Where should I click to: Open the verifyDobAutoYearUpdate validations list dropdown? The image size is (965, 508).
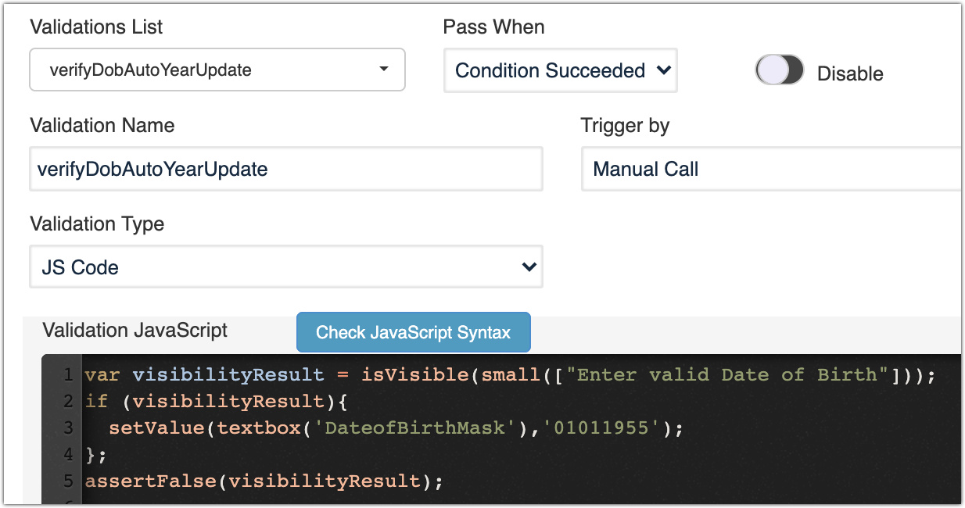tap(217, 70)
